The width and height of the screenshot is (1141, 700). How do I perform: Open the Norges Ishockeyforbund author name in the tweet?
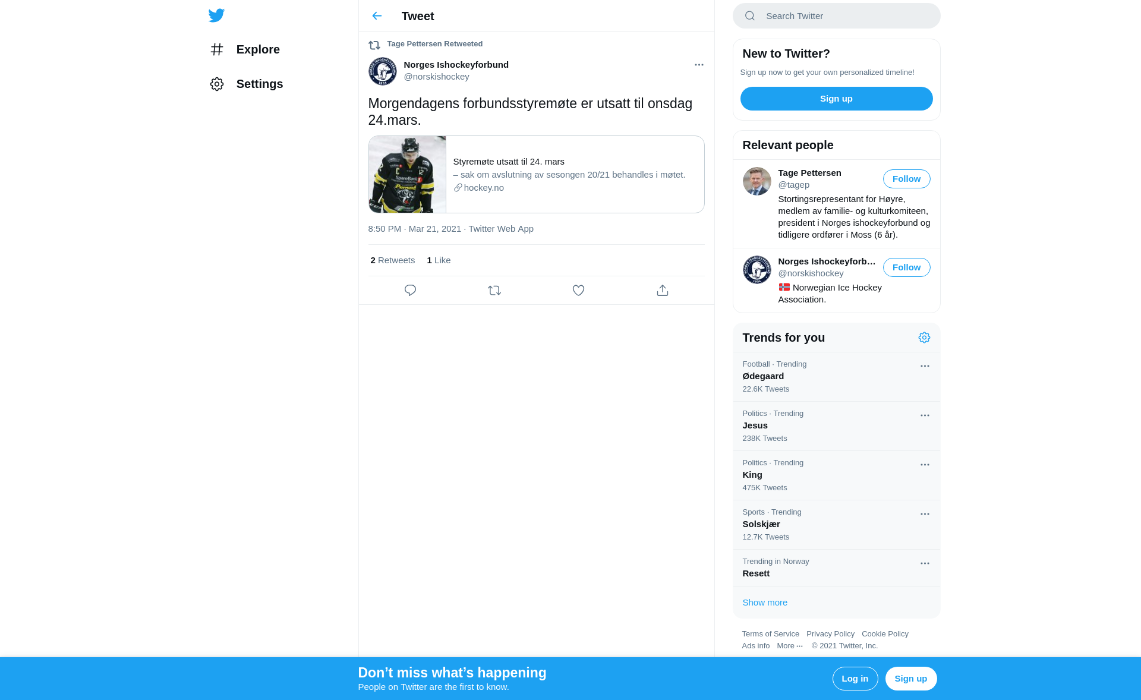pos(456,65)
